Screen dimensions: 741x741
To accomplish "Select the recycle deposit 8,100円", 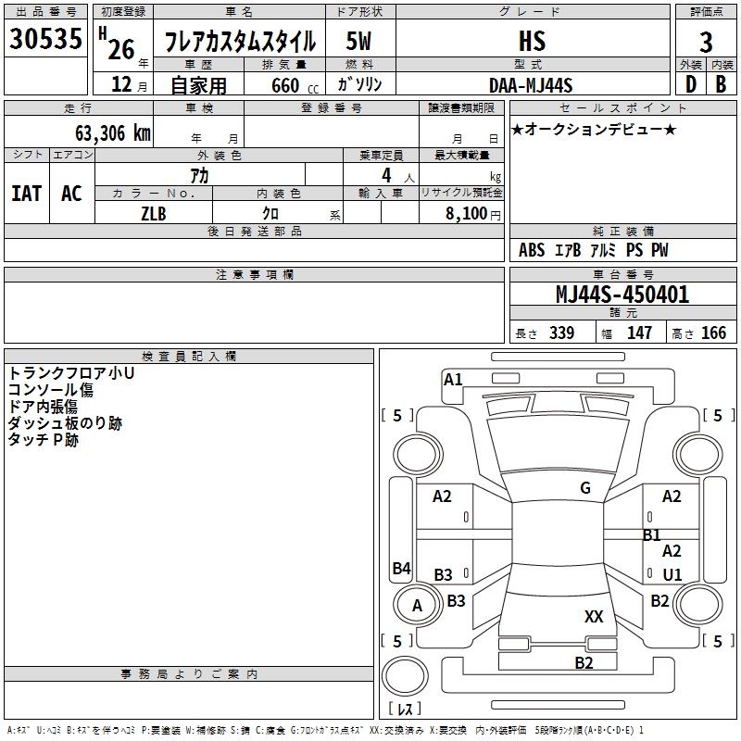I will (472, 214).
